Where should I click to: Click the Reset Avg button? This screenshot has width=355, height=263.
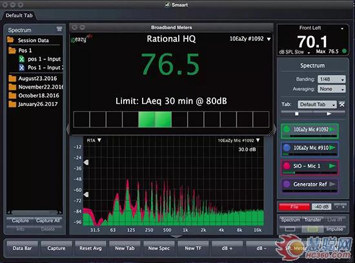coord(90,248)
